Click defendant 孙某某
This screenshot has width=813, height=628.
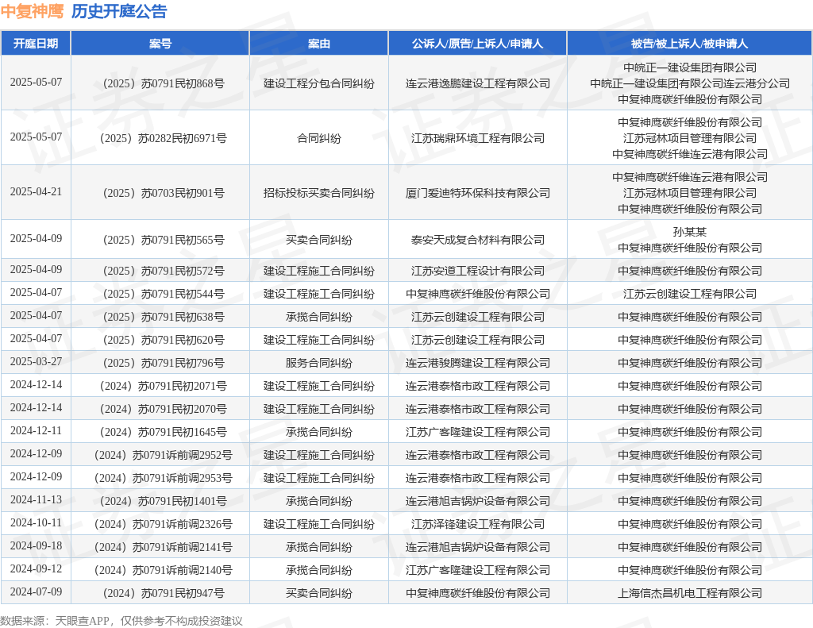pyautogui.click(x=690, y=233)
